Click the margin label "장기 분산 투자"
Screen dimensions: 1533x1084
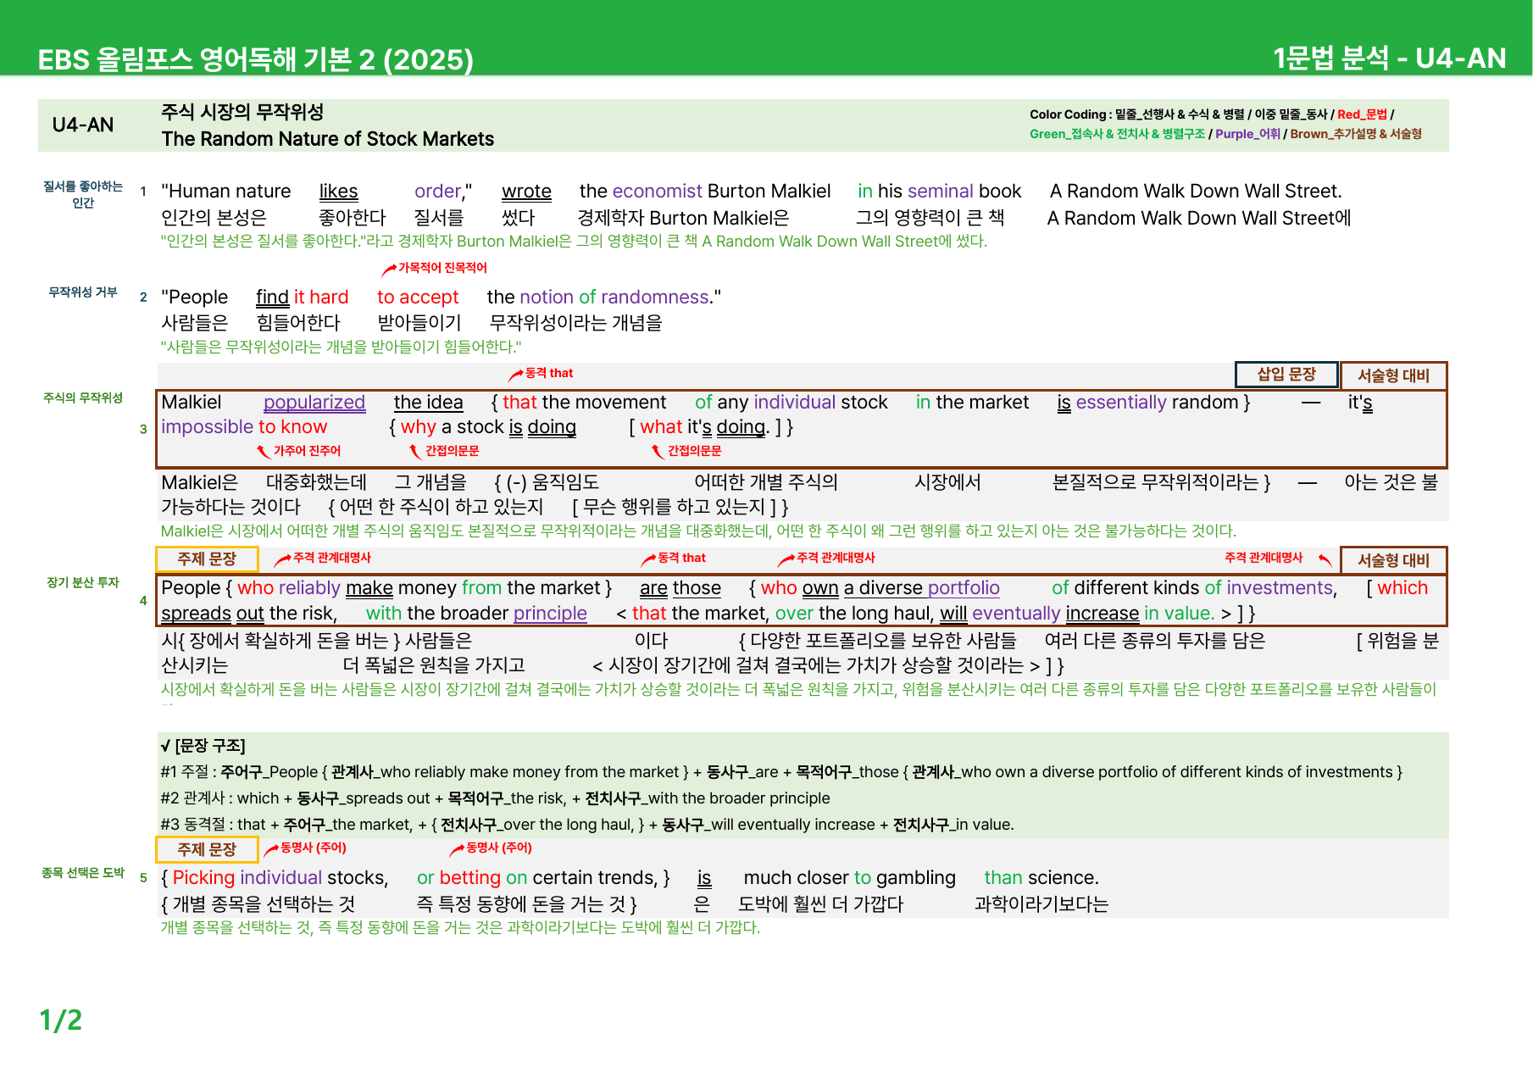point(83,582)
